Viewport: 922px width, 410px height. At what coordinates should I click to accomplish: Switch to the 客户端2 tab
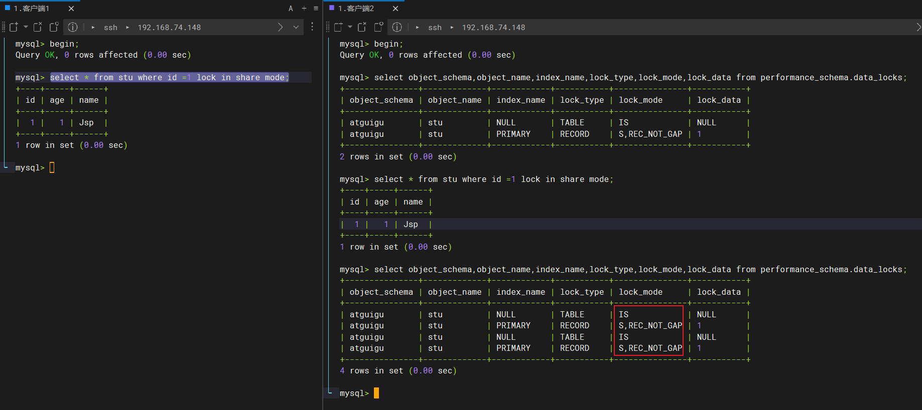[x=357, y=9]
